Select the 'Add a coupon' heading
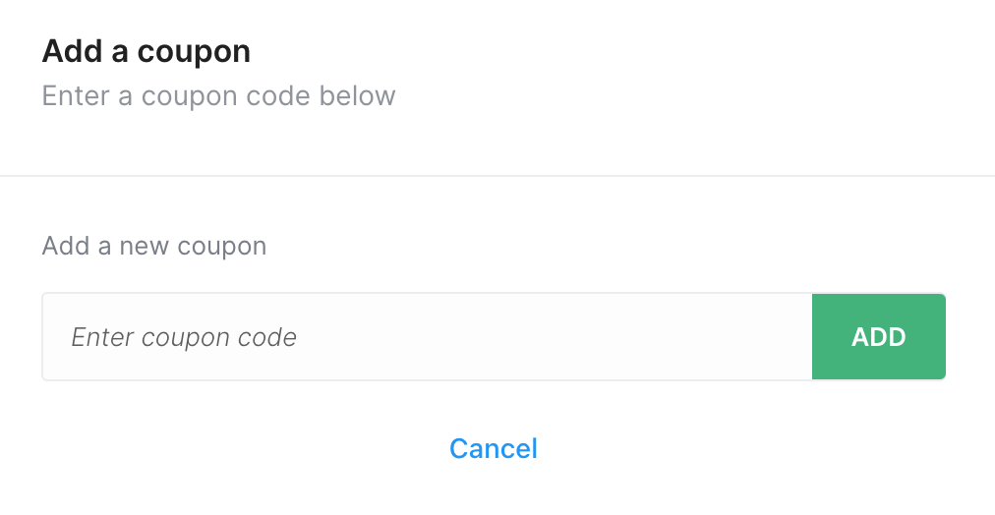Screen dimensions: 995x515 (x=146, y=51)
